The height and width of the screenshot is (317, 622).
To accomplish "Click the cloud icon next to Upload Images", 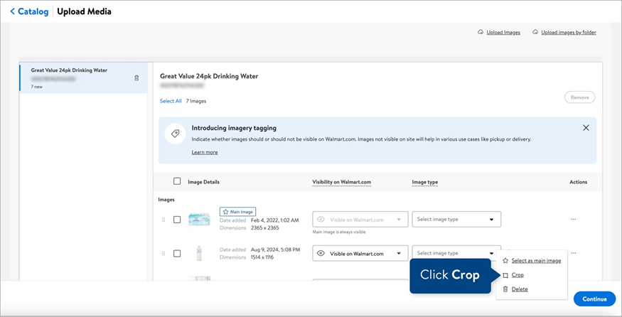I will (481, 33).
